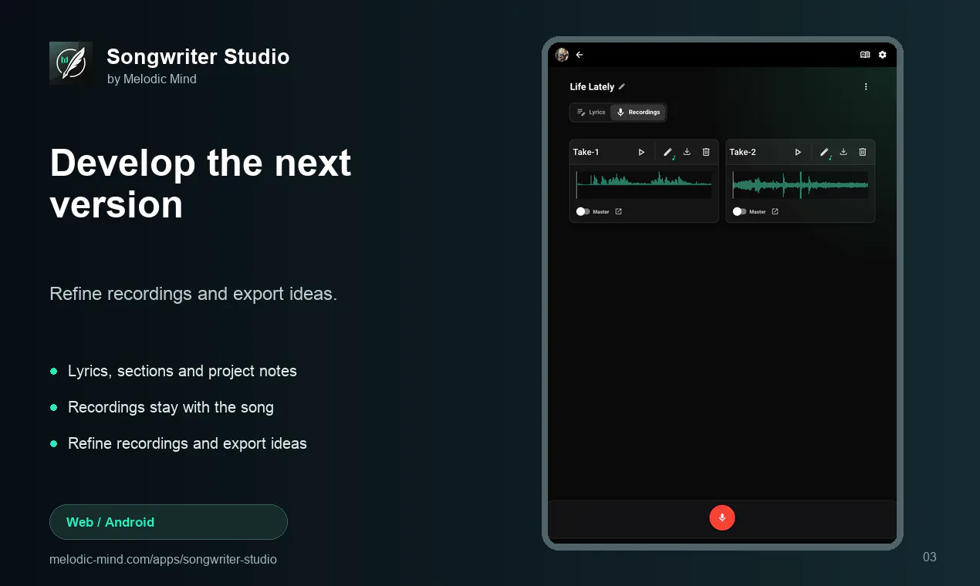Click the 'by Melodic Mind' subtitle
Screen dimensions: 980x586
152,79
